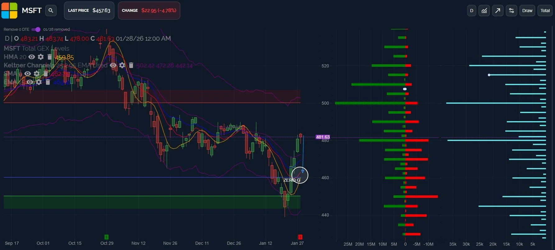555x250 pixels.
Task: Open the Total GEX mode button
Action: point(545,11)
